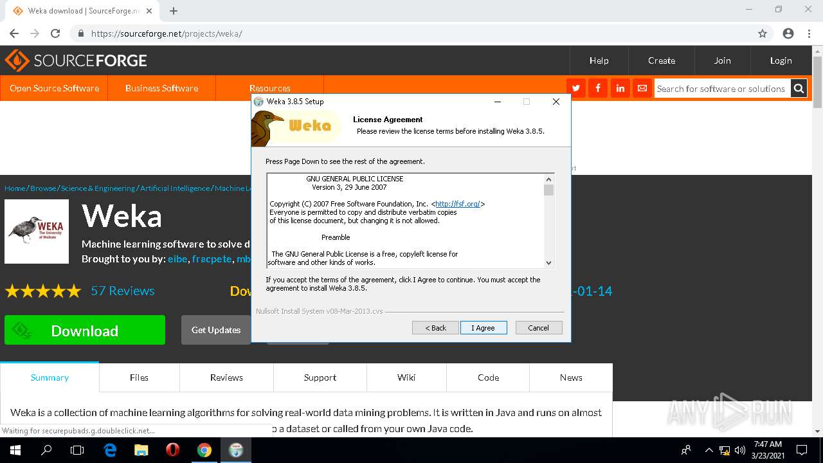Viewport: 823px width, 463px height.
Task: Open Chrome profile account icon
Action: click(788, 33)
